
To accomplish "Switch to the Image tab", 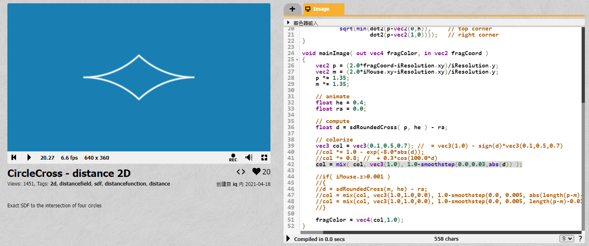I will [x=323, y=9].
